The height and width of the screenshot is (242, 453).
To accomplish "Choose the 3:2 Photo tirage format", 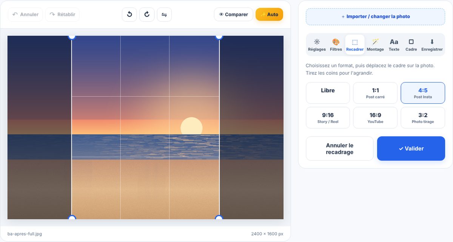I will click(423, 118).
